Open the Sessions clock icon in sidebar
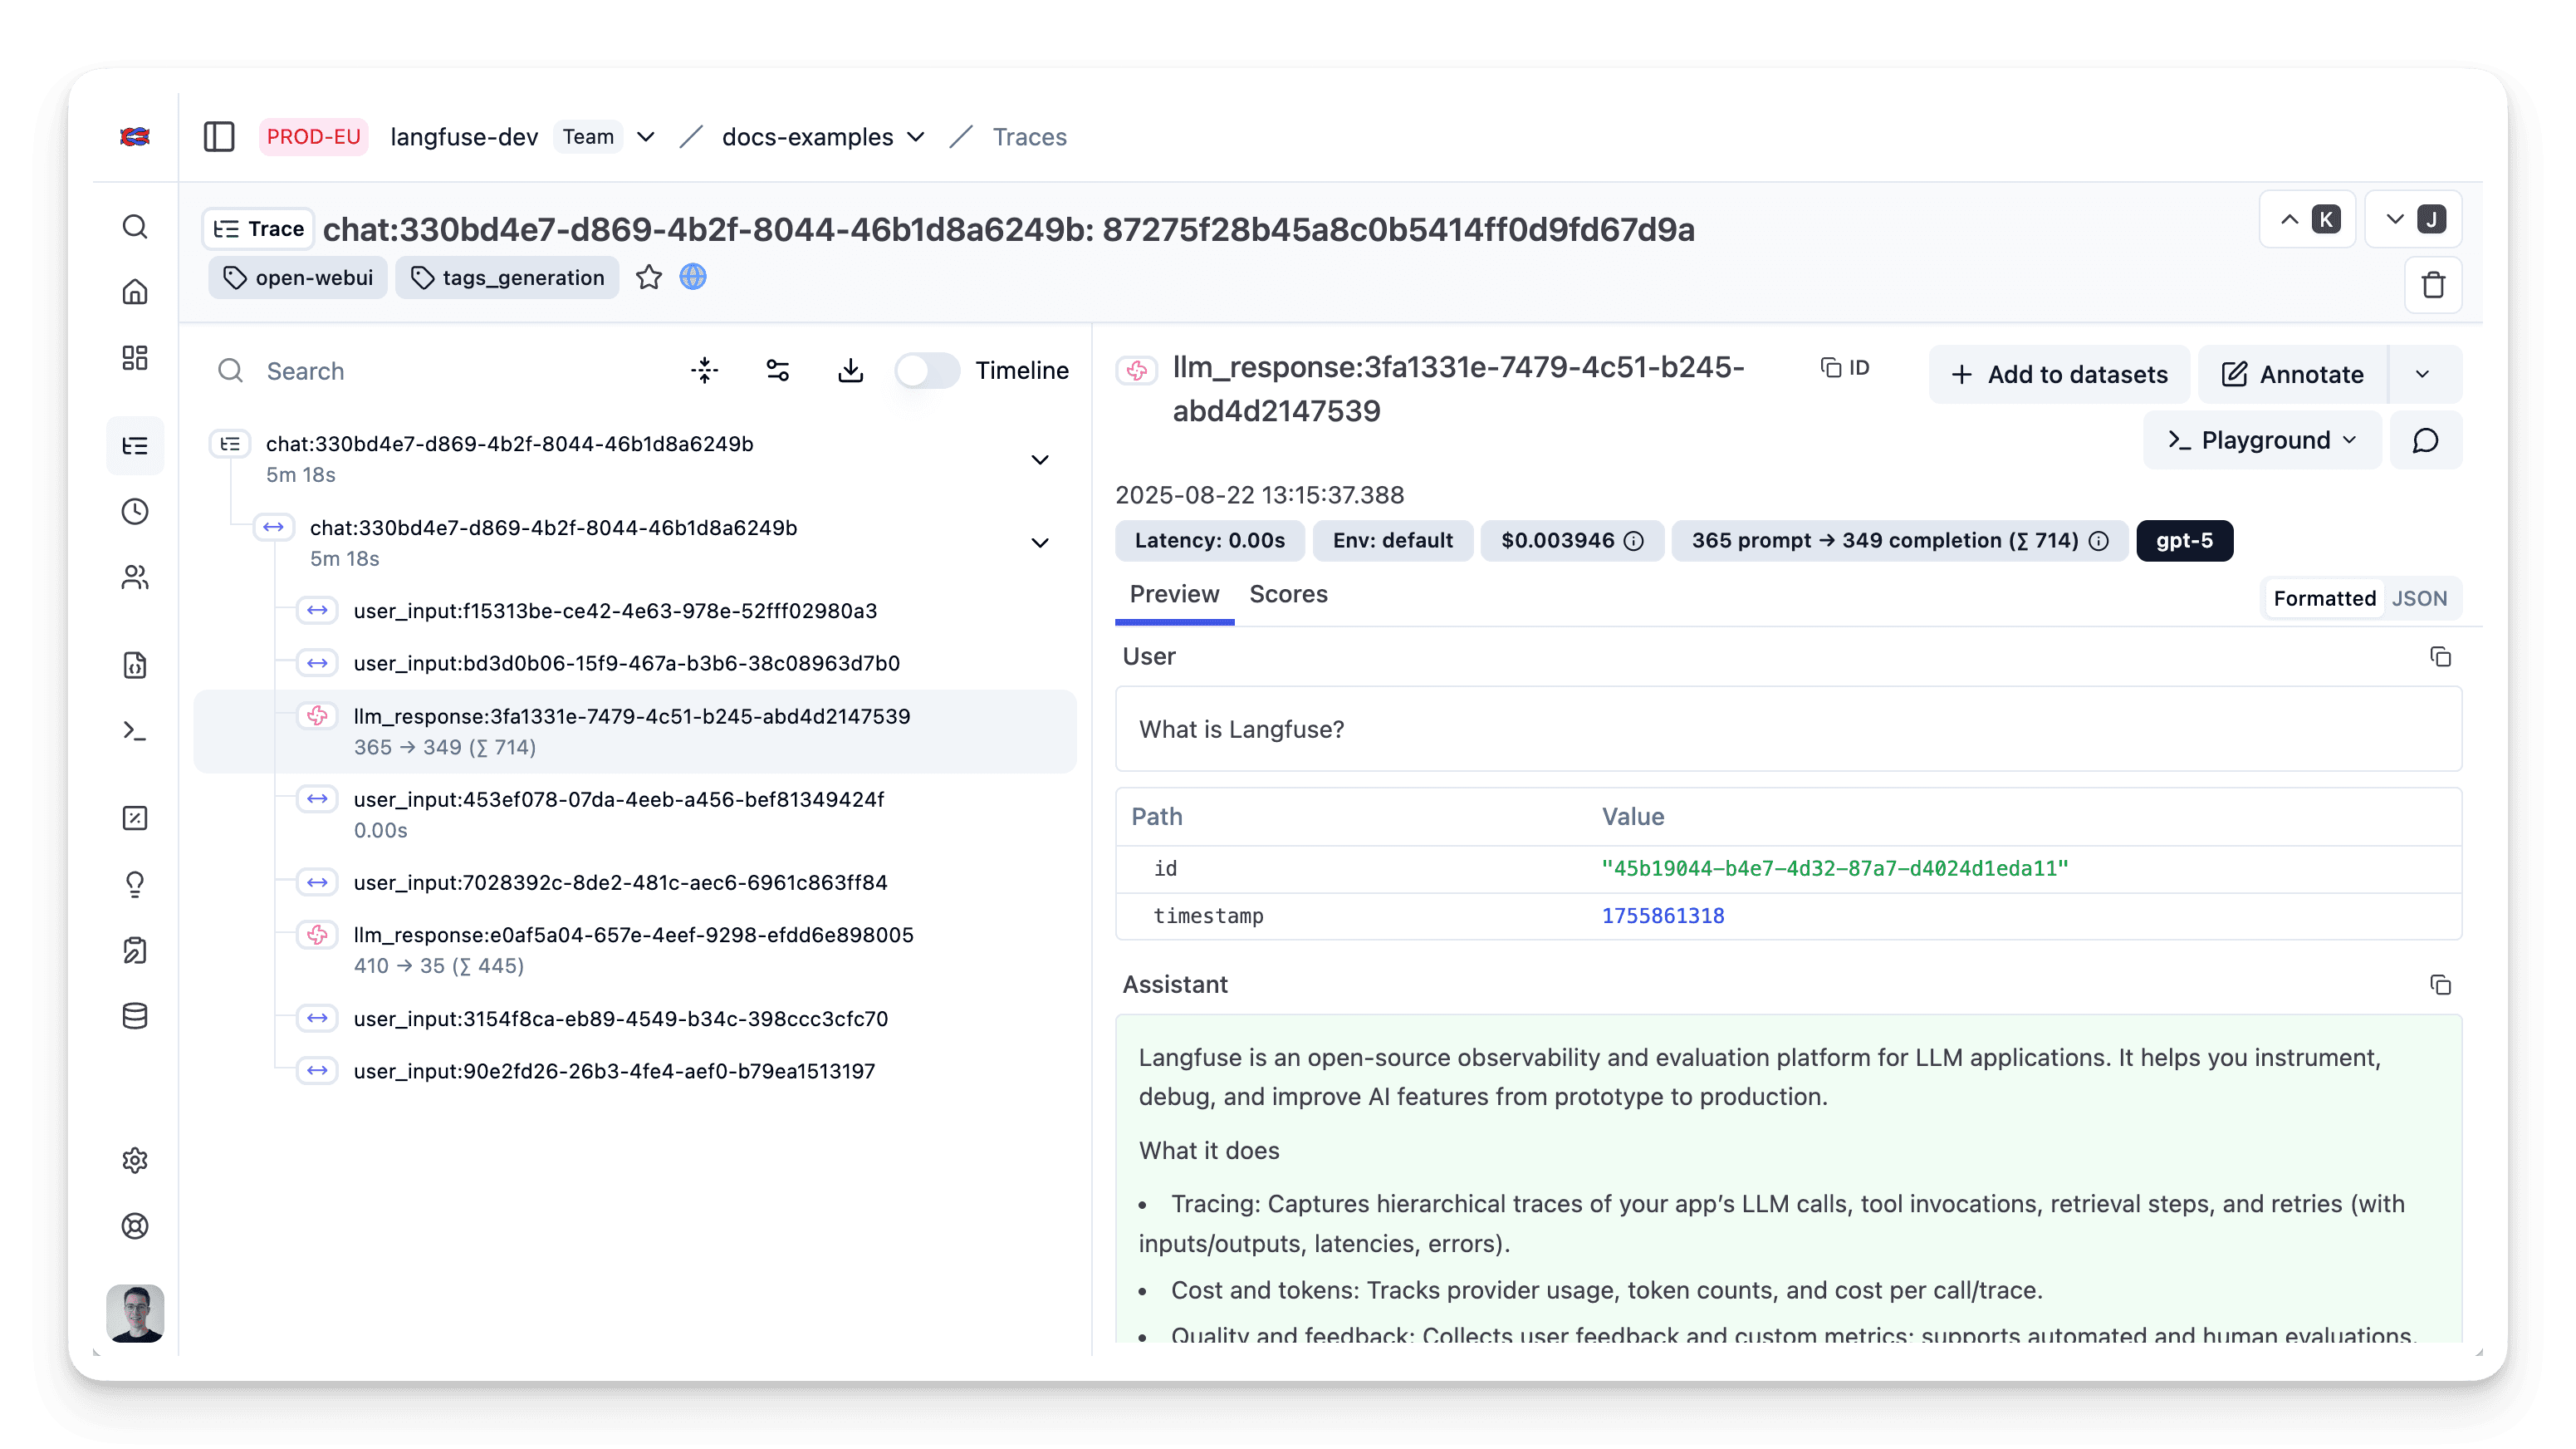This screenshot has width=2576, height=1449. [x=135, y=511]
